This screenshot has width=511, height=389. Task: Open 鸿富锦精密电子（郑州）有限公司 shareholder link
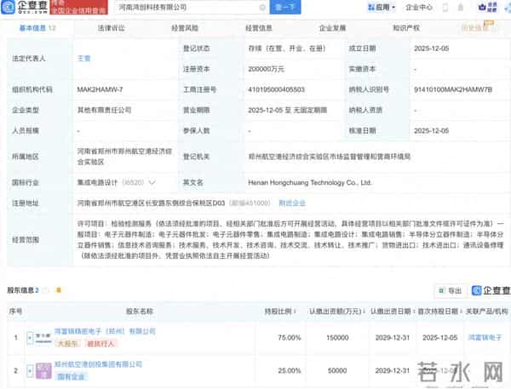(x=105, y=331)
